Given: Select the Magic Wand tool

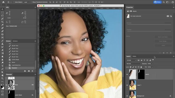Looking at the screenshot, I should click(x=2, y=19).
